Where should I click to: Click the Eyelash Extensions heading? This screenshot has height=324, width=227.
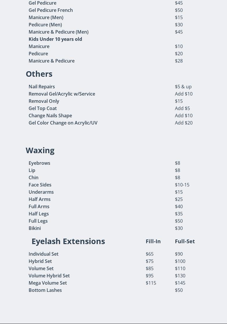tap(68, 241)
